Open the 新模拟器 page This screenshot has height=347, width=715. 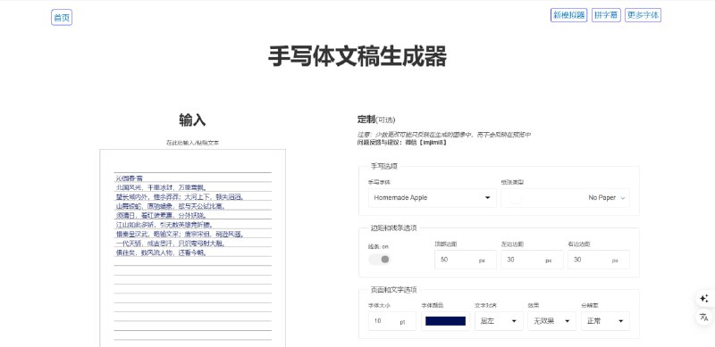click(x=568, y=15)
